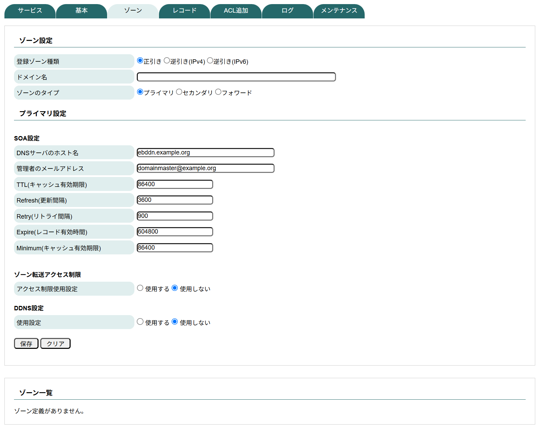Screen dimensions: 540x429
Task: Choose フォワード as the zone type
Action: click(x=218, y=92)
